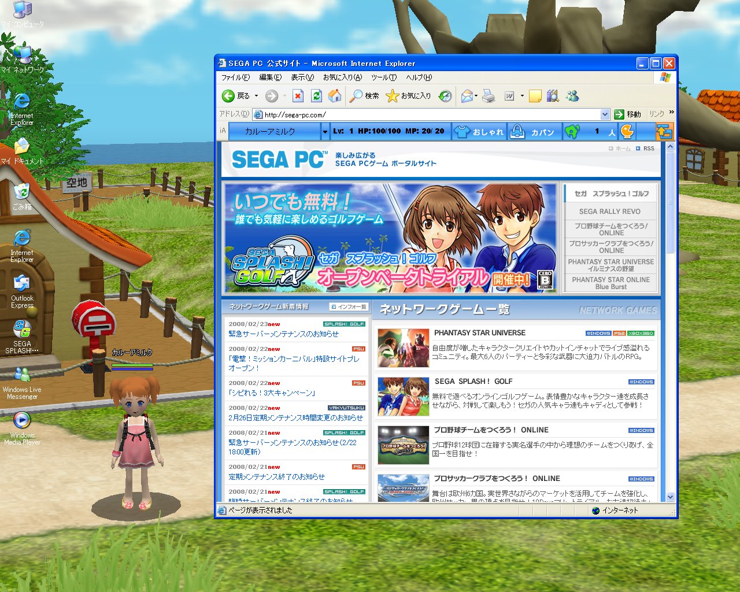
Task: Expand the リンク links toolbar chevron
Action: [671, 113]
